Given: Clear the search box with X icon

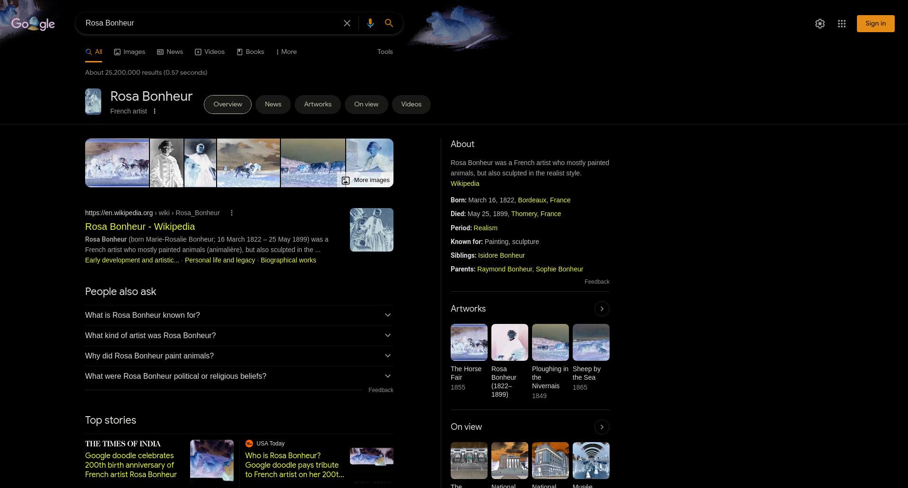Looking at the screenshot, I should click(347, 23).
